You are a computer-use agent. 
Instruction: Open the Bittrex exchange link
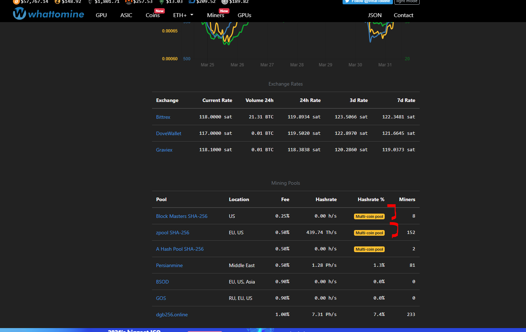pos(163,117)
